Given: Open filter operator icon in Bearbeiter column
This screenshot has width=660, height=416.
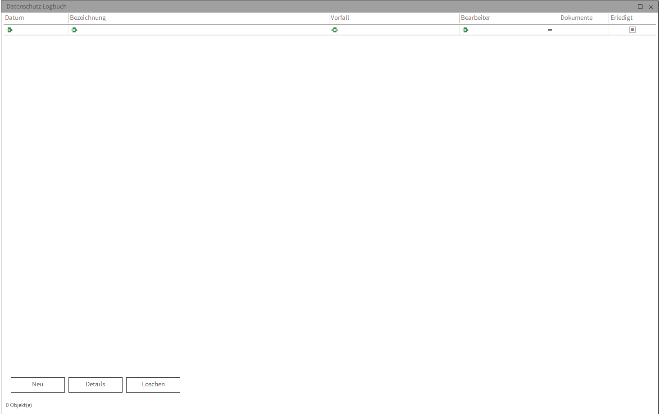Looking at the screenshot, I should (x=465, y=30).
